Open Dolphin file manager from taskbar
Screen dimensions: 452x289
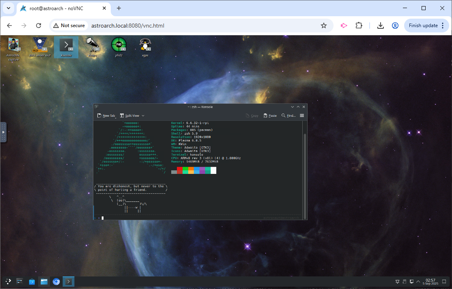(44, 281)
